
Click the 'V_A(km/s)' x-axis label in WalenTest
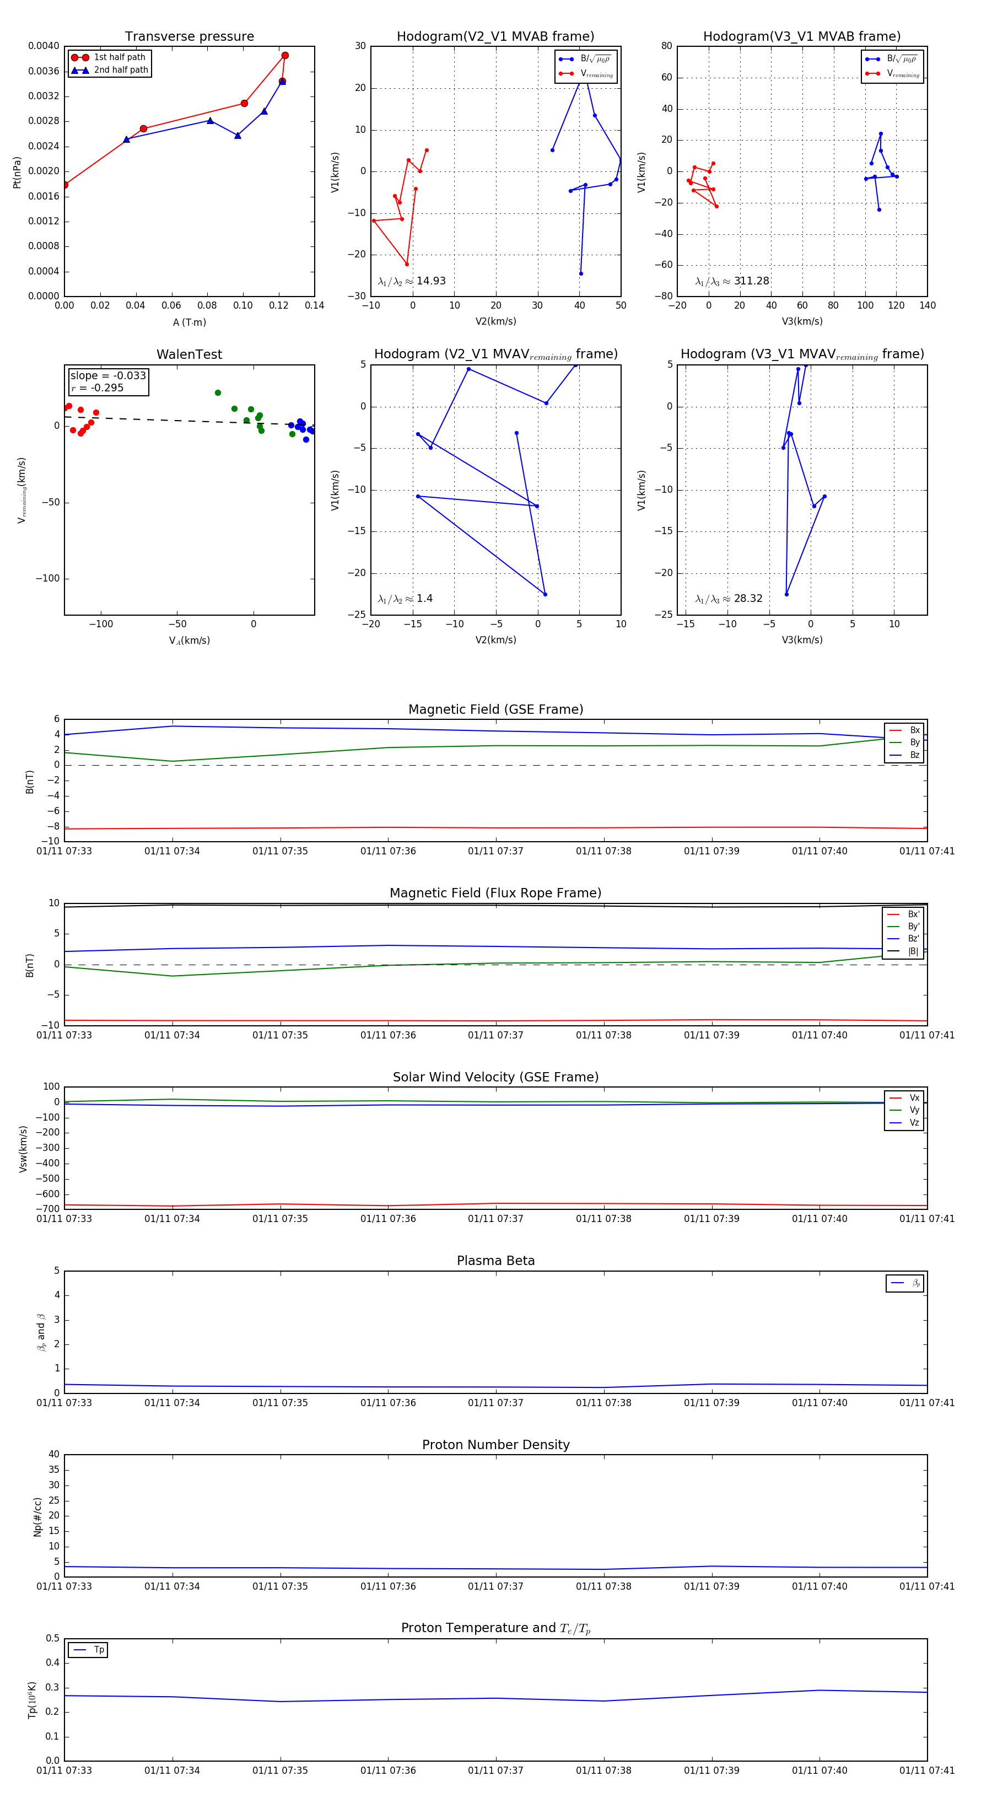[189, 641]
